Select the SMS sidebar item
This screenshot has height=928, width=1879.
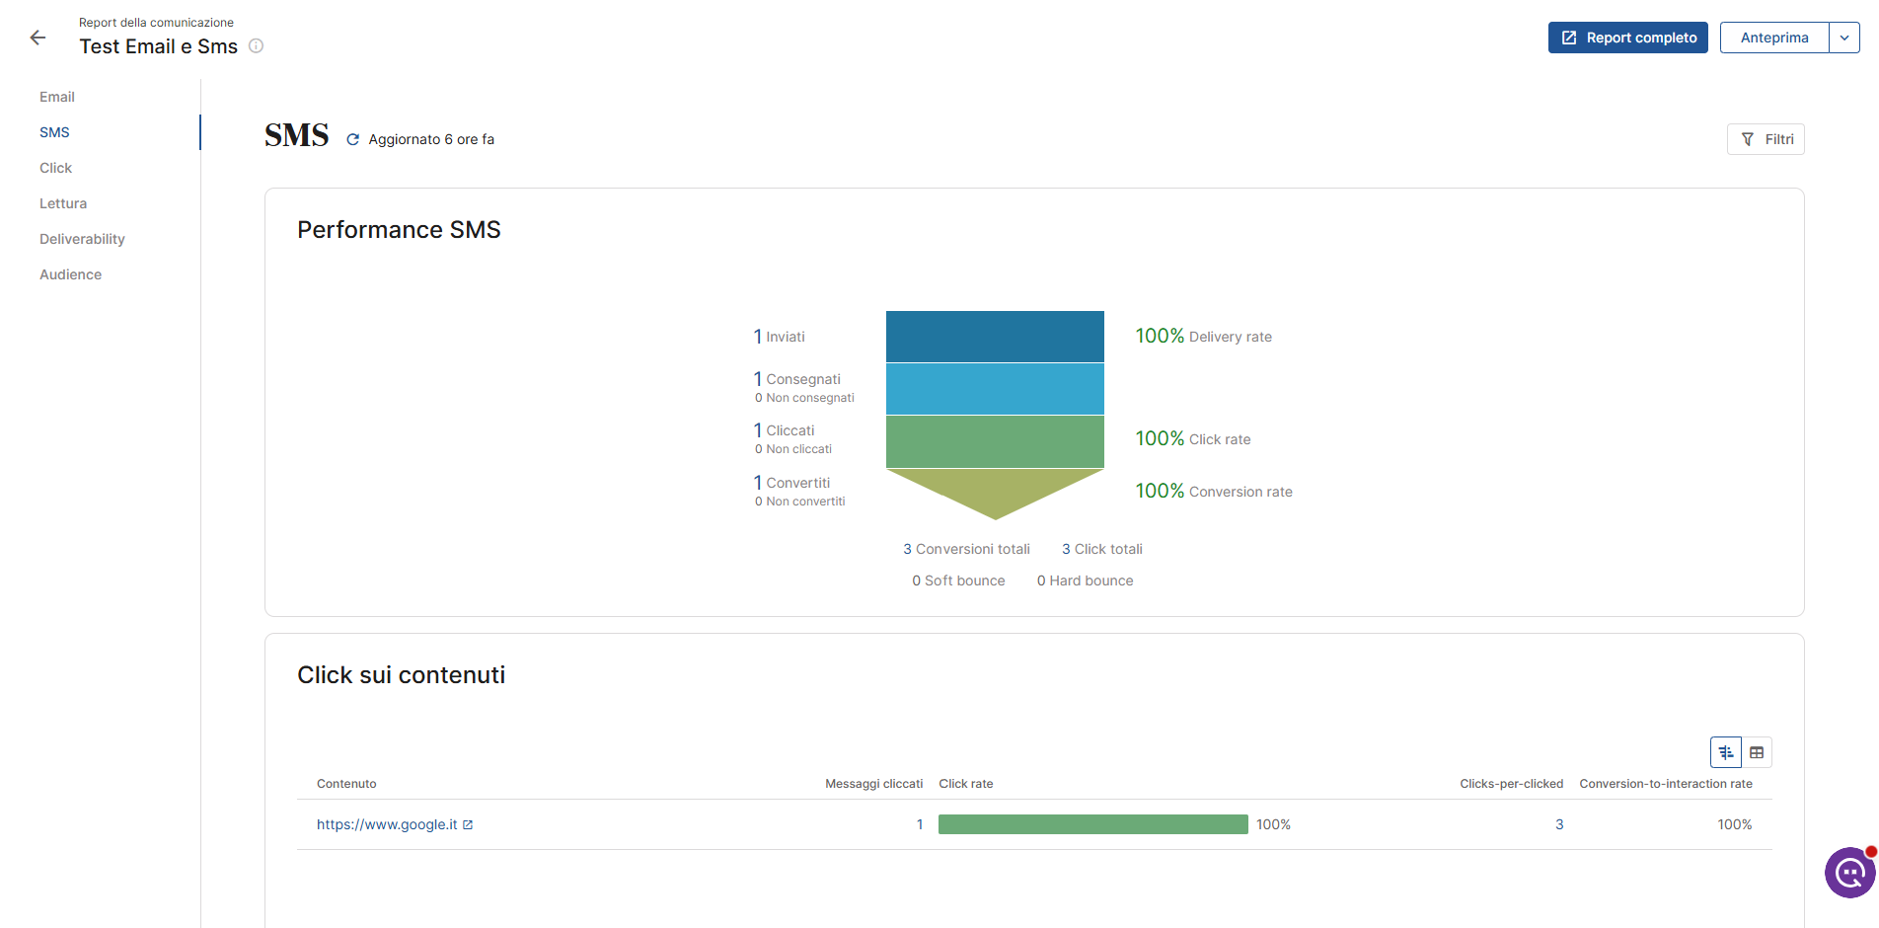coord(54,132)
